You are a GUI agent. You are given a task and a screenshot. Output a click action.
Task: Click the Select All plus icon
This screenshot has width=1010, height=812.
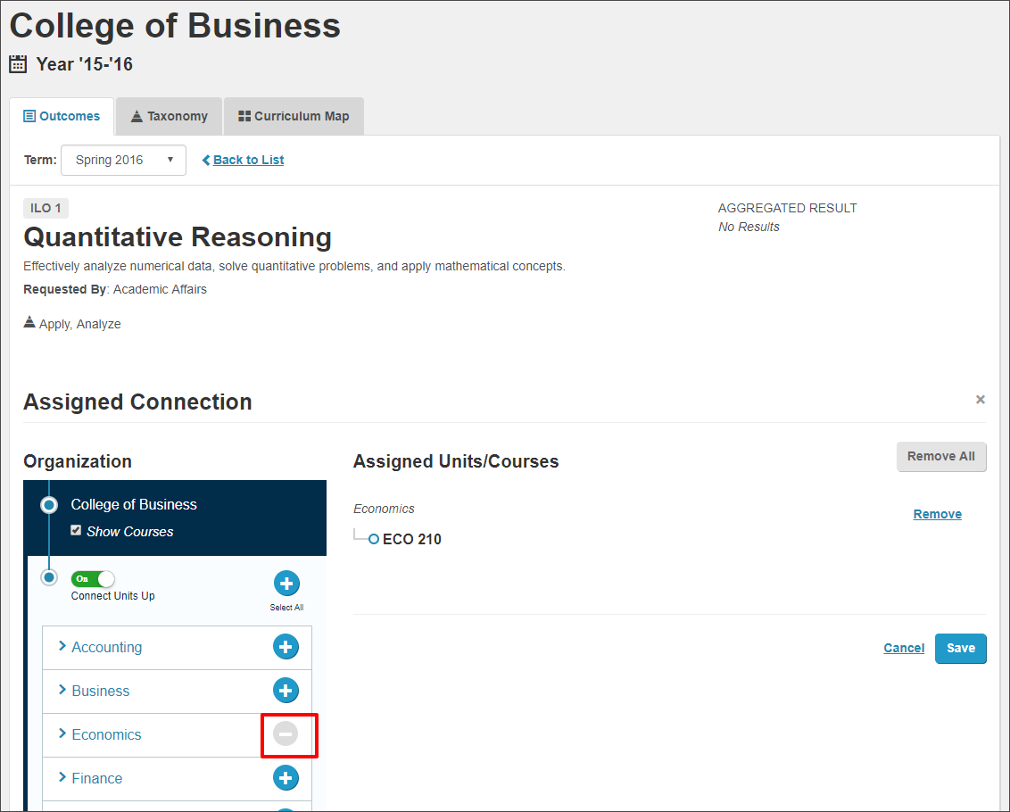tap(286, 584)
